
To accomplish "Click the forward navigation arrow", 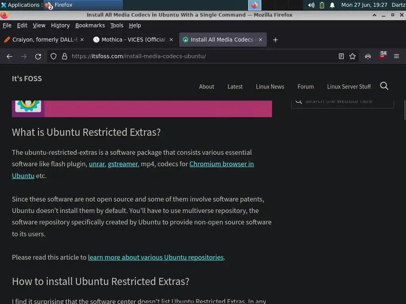I will pos(24,56).
